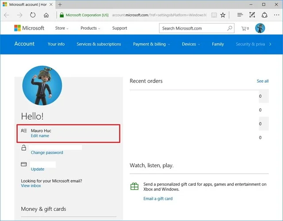Click the green security padlock icon
Viewport: 283px width, 221px height.
pos(62,15)
